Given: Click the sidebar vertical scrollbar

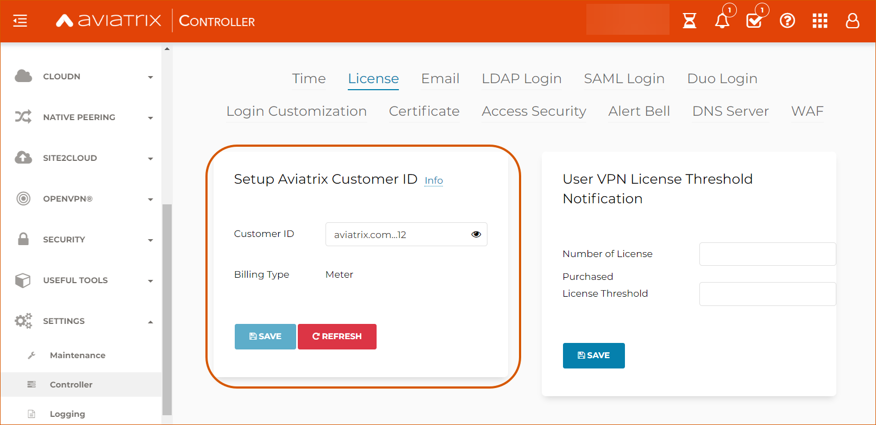Looking at the screenshot, I should pyautogui.click(x=167, y=310).
